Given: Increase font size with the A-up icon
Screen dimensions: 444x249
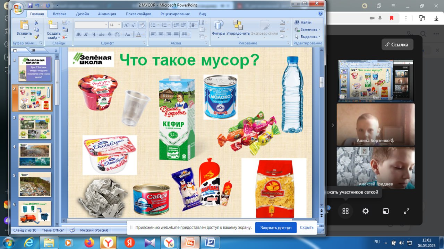Looking at the screenshot, I should (x=126, y=25).
